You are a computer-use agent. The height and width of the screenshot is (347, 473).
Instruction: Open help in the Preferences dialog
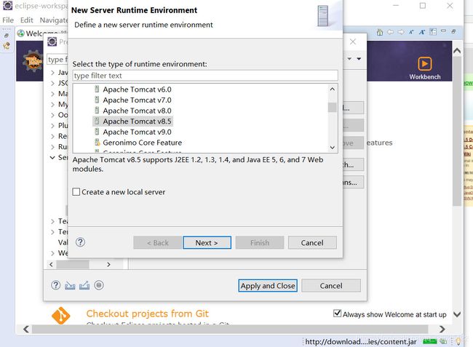[x=56, y=285]
